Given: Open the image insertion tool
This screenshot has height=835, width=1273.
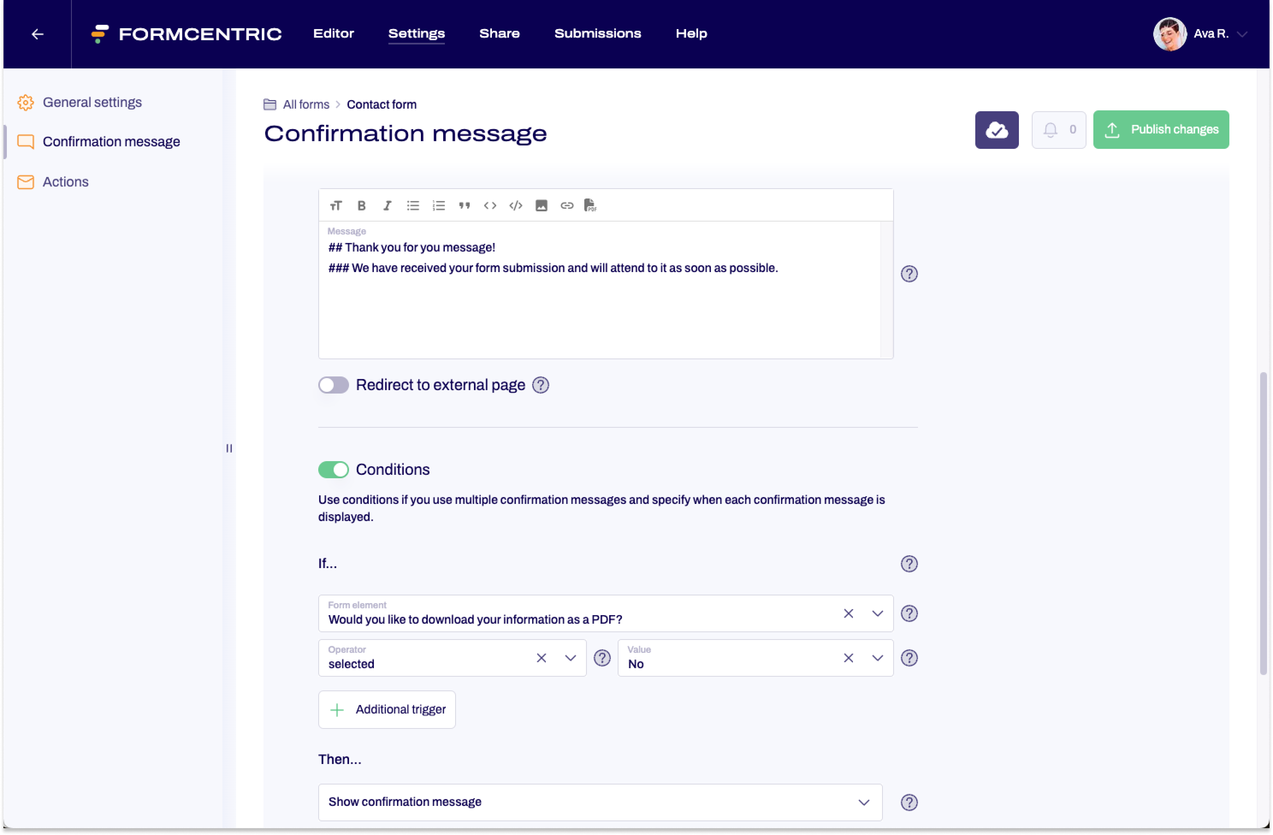Looking at the screenshot, I should 541,205.
